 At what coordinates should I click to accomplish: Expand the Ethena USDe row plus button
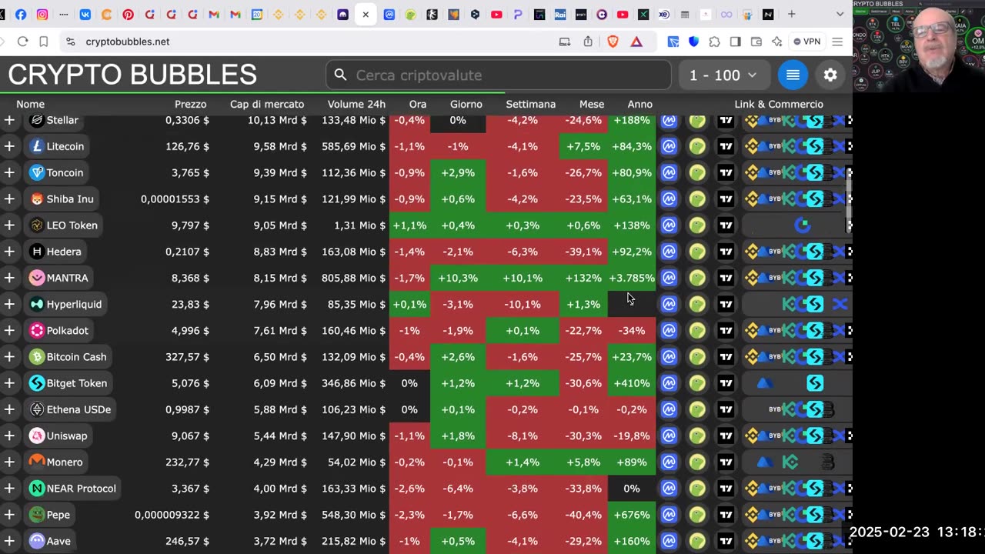(9, 409)
